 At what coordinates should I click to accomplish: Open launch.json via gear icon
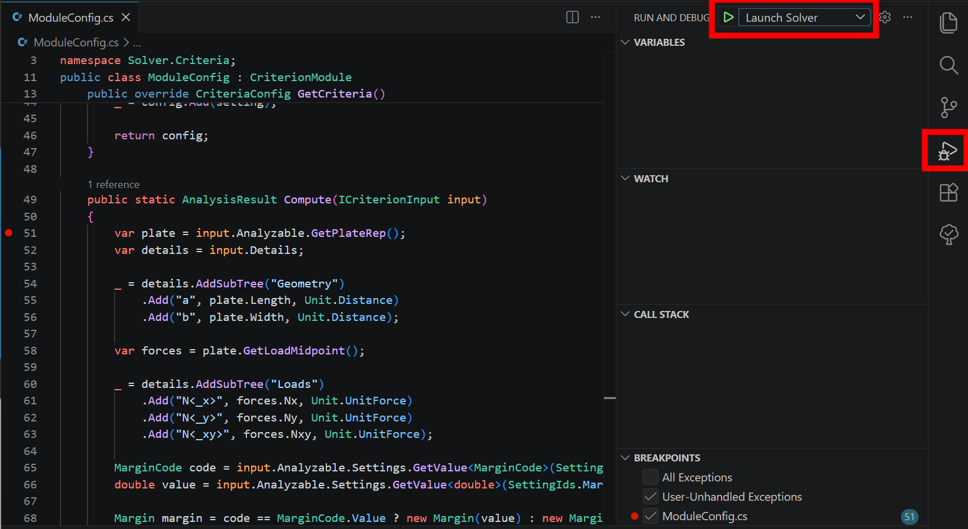tap(884, 17)
